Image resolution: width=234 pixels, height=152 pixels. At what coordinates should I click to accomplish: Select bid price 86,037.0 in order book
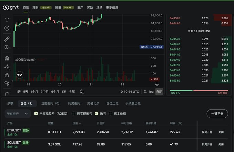click(x=175, y=65)
